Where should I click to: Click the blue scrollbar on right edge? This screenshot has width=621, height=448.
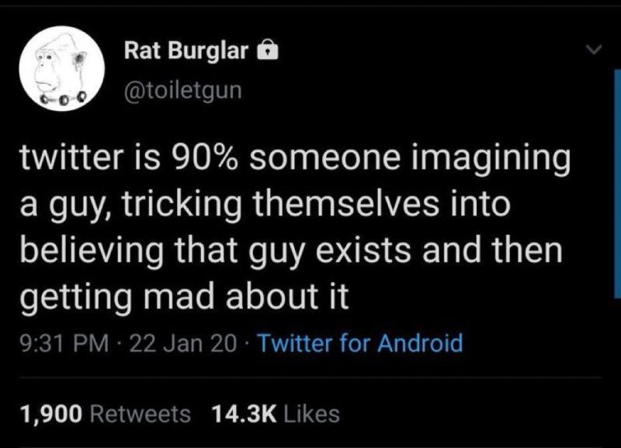coord(617,183)
